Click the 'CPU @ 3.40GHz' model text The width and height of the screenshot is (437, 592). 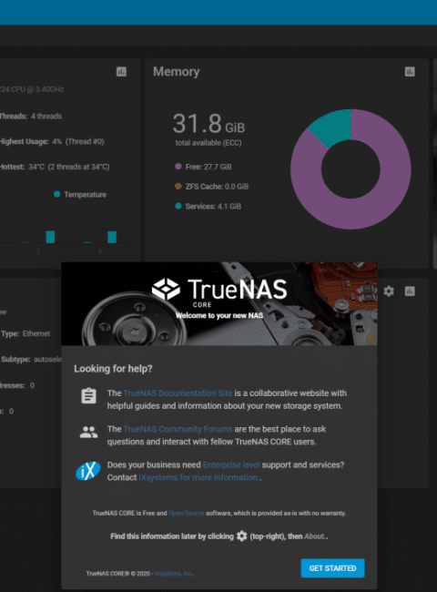point(32,89)
